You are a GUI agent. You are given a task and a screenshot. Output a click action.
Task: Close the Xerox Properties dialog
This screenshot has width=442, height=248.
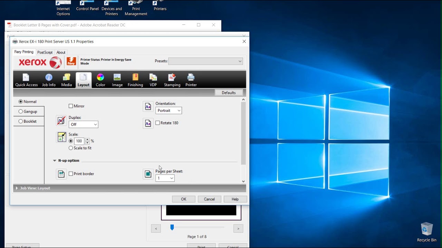point(244,41)
